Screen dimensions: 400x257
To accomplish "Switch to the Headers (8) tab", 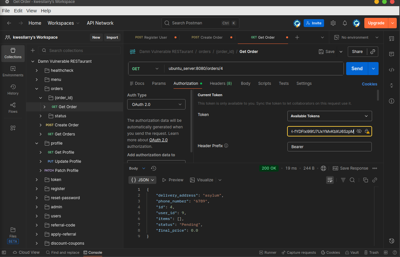I will (x=221, y=84).
